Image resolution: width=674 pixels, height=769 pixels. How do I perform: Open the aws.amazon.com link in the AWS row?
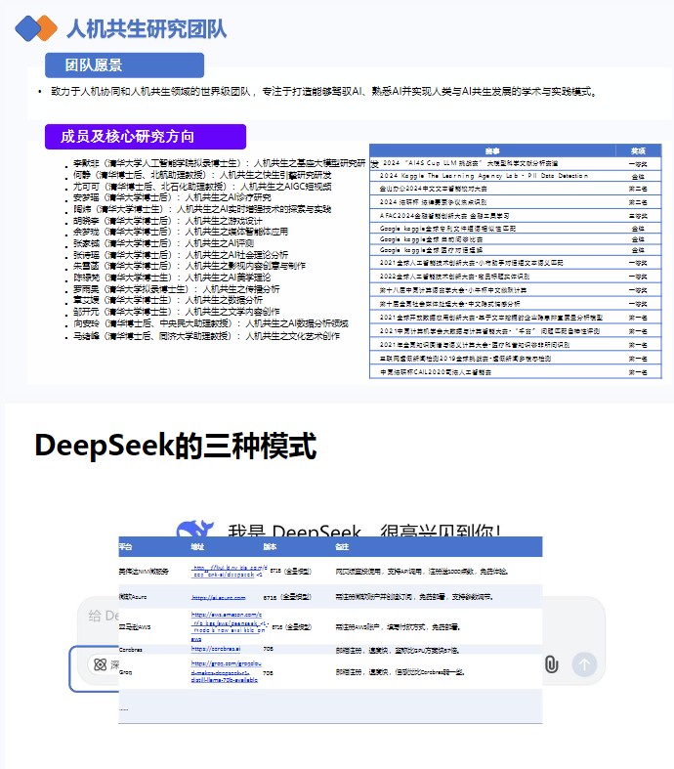pos(230,626)
